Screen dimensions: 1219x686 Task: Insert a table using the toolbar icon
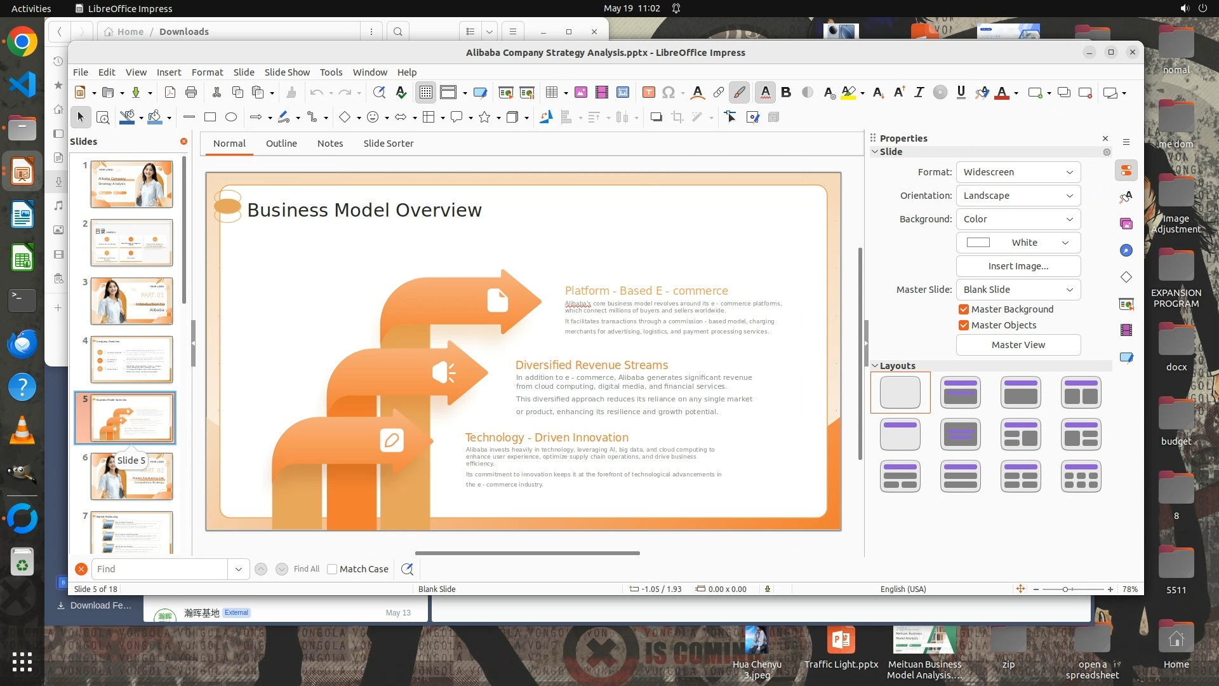[551, 93]
